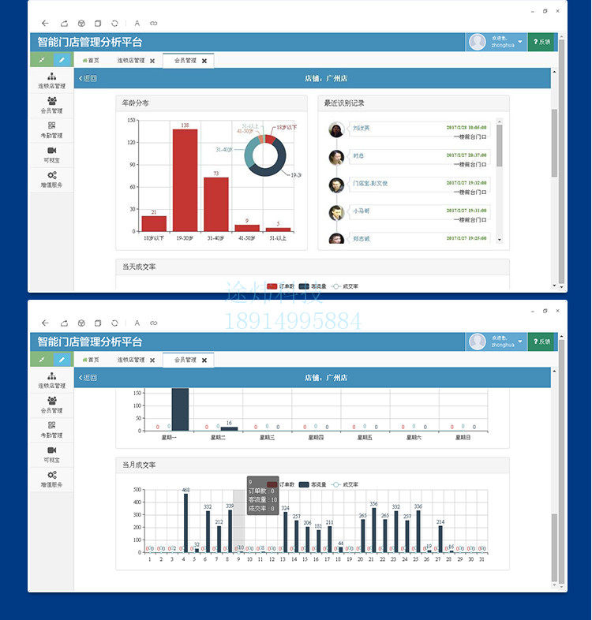Viewport: 592px width, 620px height.
Task: Click share icon in 年龄分布 window toolbar
Action: (64, 24)
